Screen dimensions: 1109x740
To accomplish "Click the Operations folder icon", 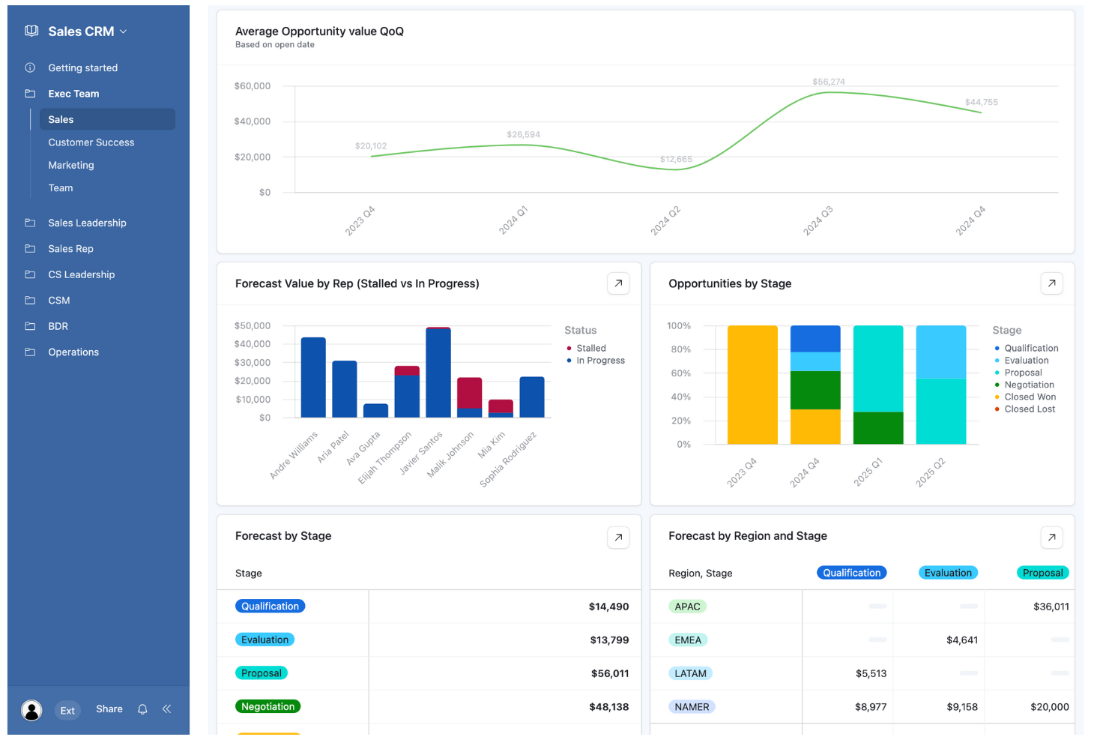I will 30,352.
